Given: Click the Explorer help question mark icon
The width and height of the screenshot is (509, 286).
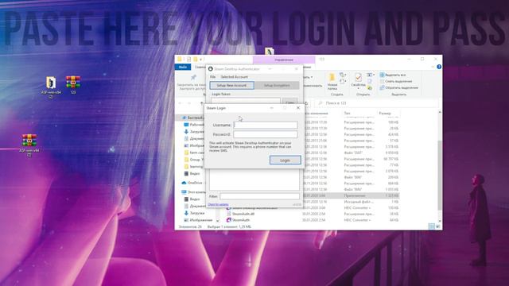Looking at the screenshot, I should point(439,67).
